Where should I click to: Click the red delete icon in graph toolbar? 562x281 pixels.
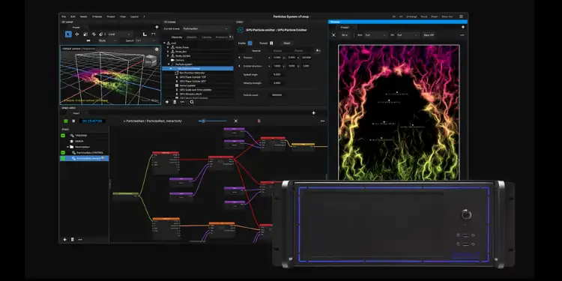pos(259,121)
